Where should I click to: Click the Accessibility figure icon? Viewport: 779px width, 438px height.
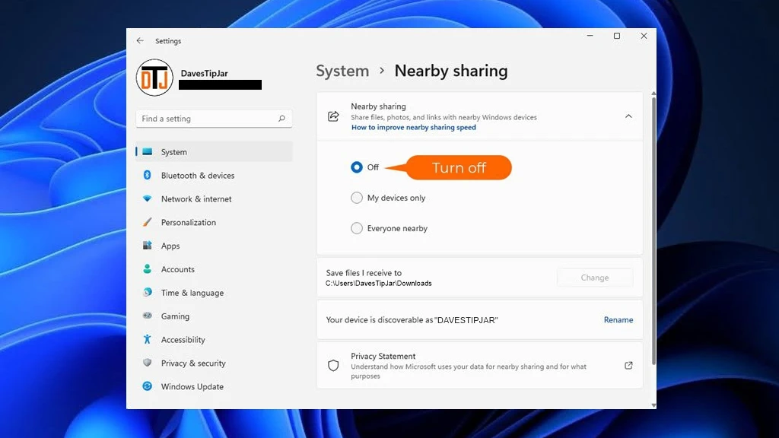pyautogui.click(x=147, y=339)
